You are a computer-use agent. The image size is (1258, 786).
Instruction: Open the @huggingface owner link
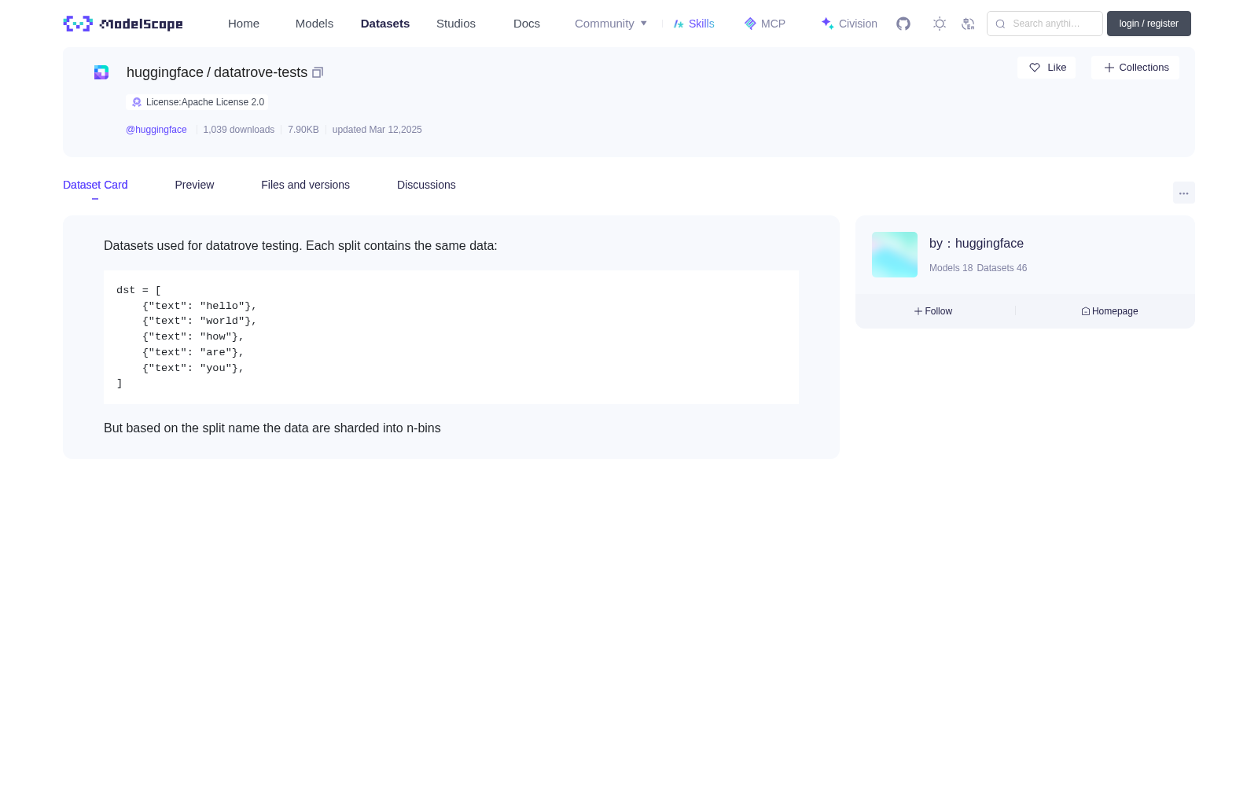coord(156,130)
